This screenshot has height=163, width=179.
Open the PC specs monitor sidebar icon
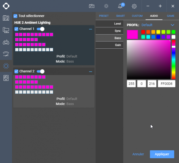click(6, 30)
